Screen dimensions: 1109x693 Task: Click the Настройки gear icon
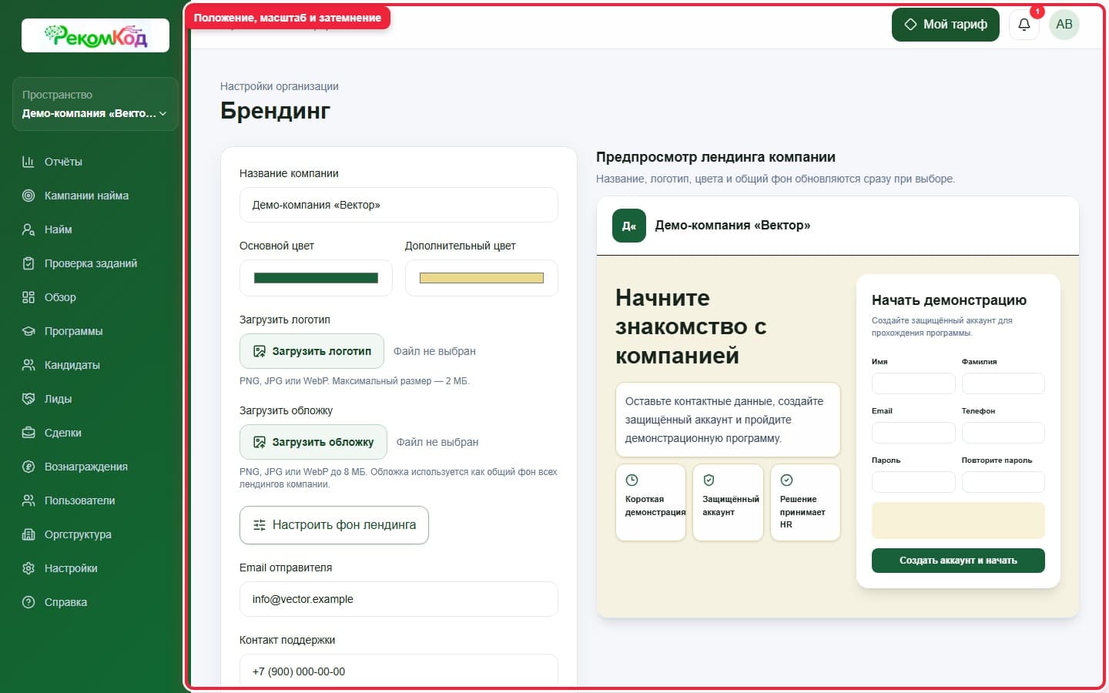point(28,568)
